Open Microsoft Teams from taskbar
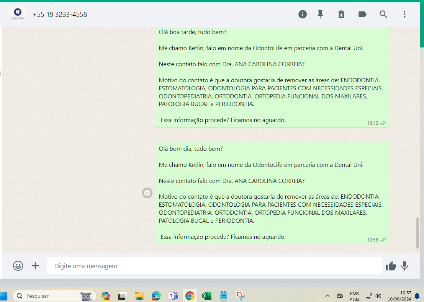This screenshot has height=302, width=424. [x=173, y=296]
